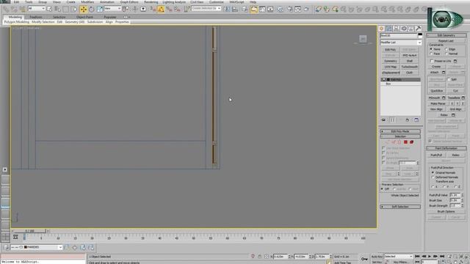Click the Repeat Last button
Image resolution: width=470 pixels, height=264 pixels.
point(446,41)
